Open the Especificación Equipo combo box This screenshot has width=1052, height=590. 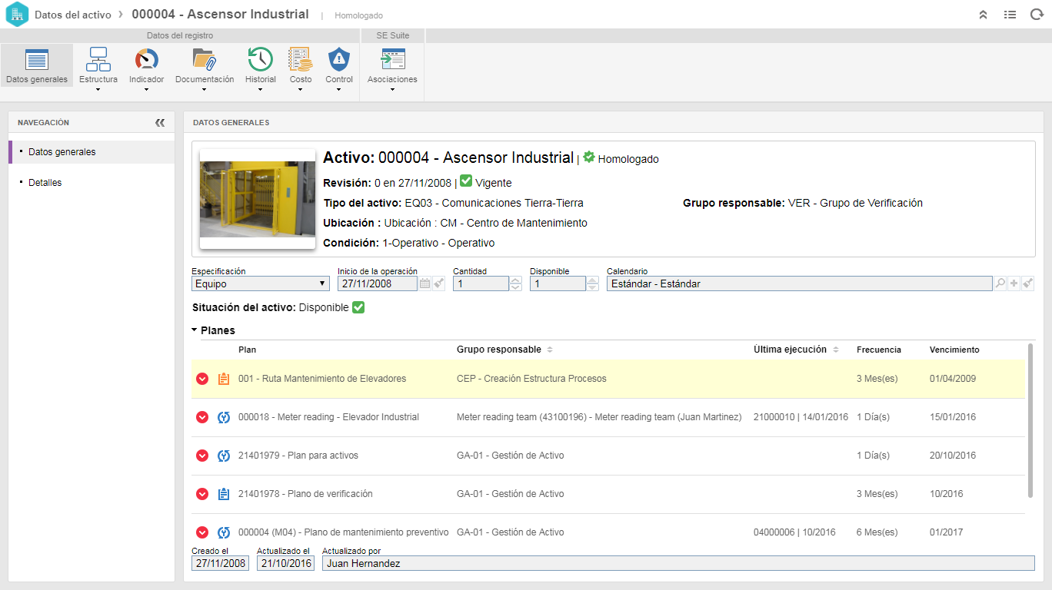tap(261, 283)
